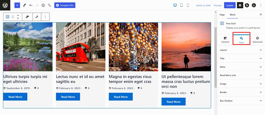
Task: Switch to mobile preview icon
Action: pos(188,5)
